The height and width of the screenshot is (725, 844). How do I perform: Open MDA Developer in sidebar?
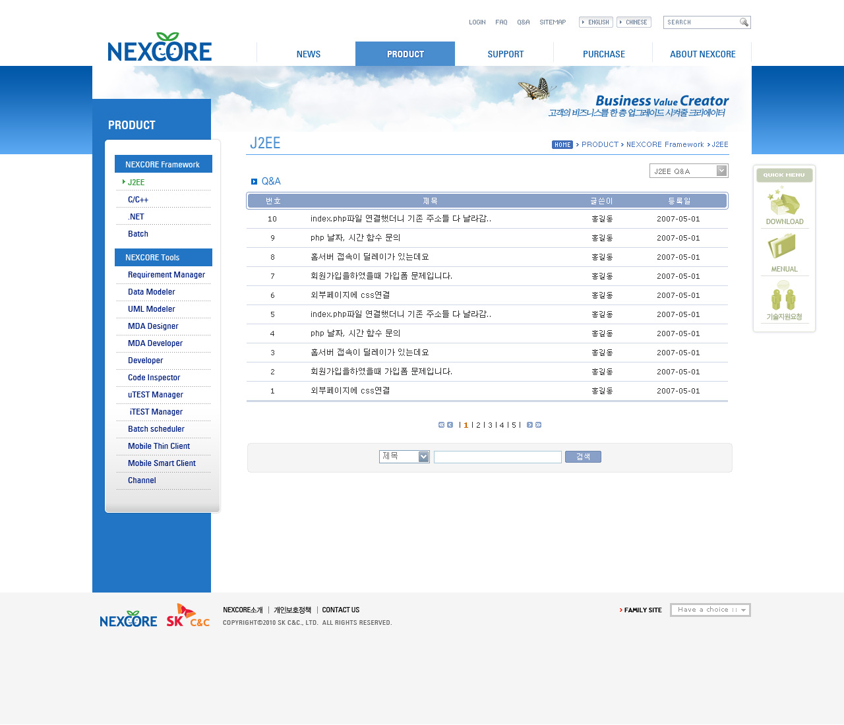click(x=155, y=343)
